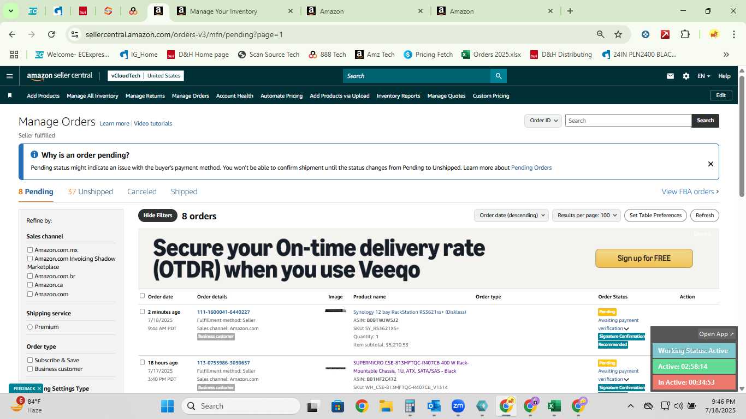
Task: Switch to Manage Your Inventory browser tab
Action: click(x=235, y=11)
